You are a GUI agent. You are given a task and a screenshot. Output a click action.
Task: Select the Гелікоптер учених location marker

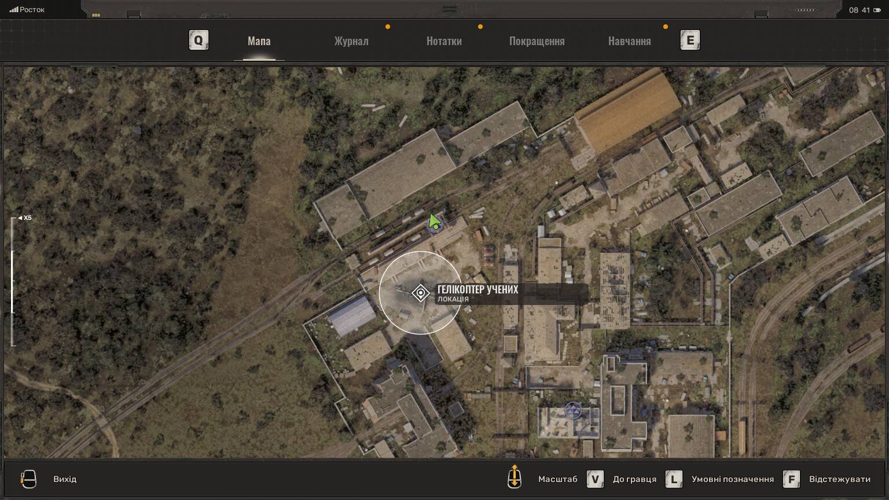click(x=420, y=293)
